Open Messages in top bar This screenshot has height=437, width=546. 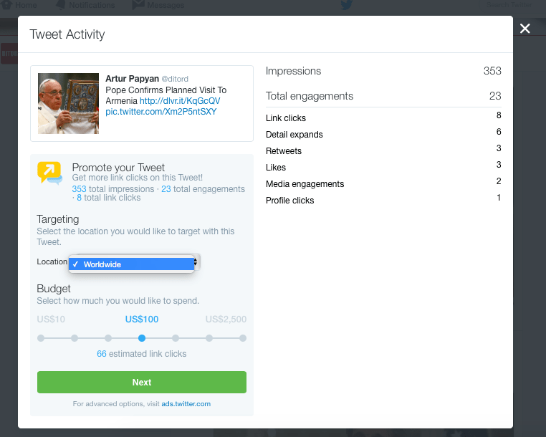tap(158, 5)
